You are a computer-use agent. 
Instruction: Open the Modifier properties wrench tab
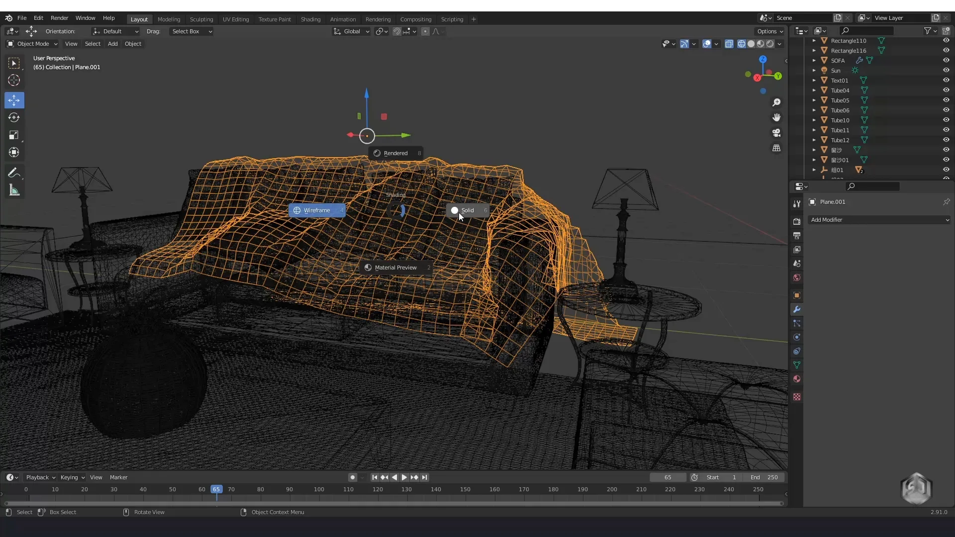pyautogui.click(x=797, y=309)
